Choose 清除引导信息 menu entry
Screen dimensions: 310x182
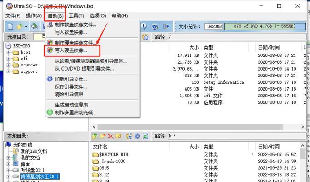point(93,94)
